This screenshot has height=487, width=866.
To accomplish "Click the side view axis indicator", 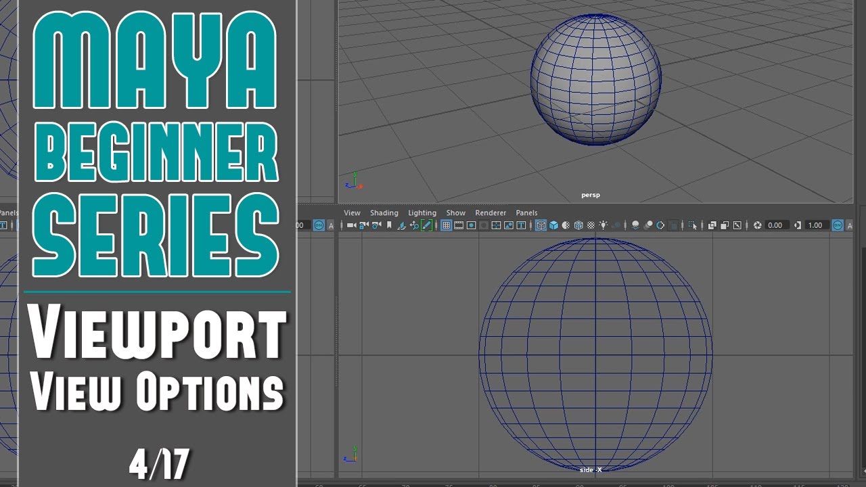I will pyautogui.click(x=352, y=453).
